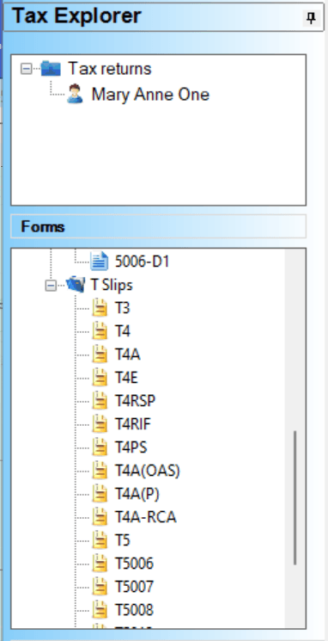Collapse the T Slips tree node
Viewport: 328px width, 641px height.
pyautogui.click(x=51, y=286)
